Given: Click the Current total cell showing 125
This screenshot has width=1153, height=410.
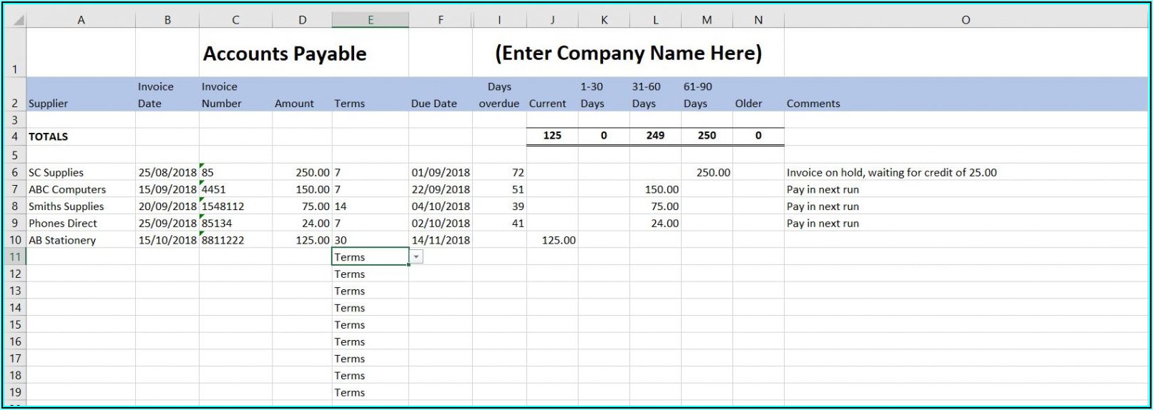Looking at the screenshot, I should pyautogui.click(x=552, y=136).
